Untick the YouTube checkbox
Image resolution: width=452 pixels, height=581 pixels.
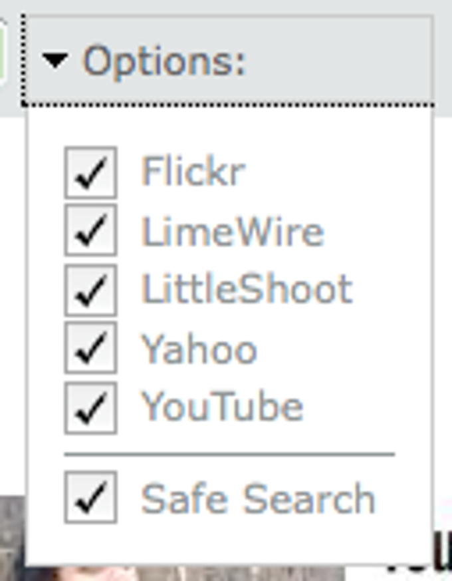click(x=90, y=408)
